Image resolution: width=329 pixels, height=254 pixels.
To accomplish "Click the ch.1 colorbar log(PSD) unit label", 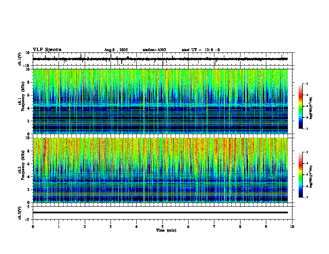I will coord(311,108).
